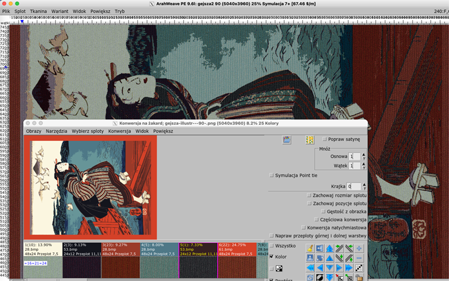Screen dimensions: 449x281
Task: Click the double up arrow icon
Action: tap(329, 248)
